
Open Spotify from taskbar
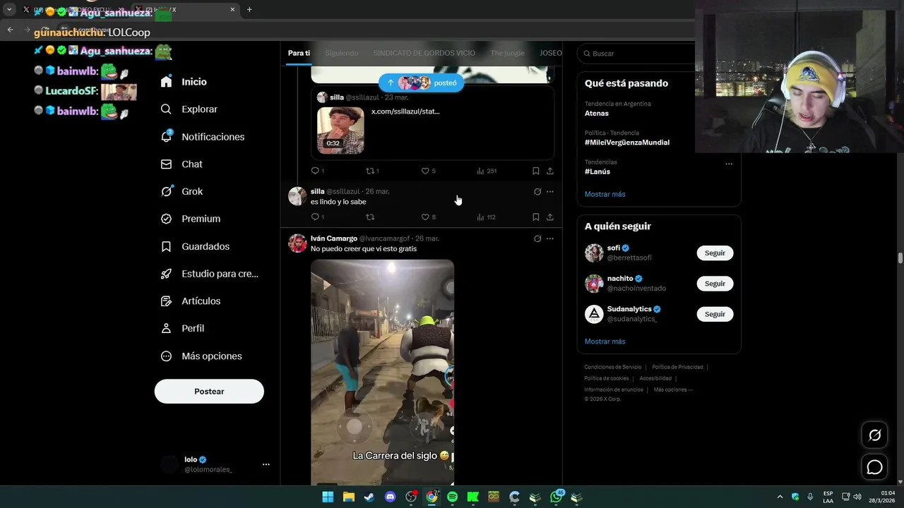[452, 497]
